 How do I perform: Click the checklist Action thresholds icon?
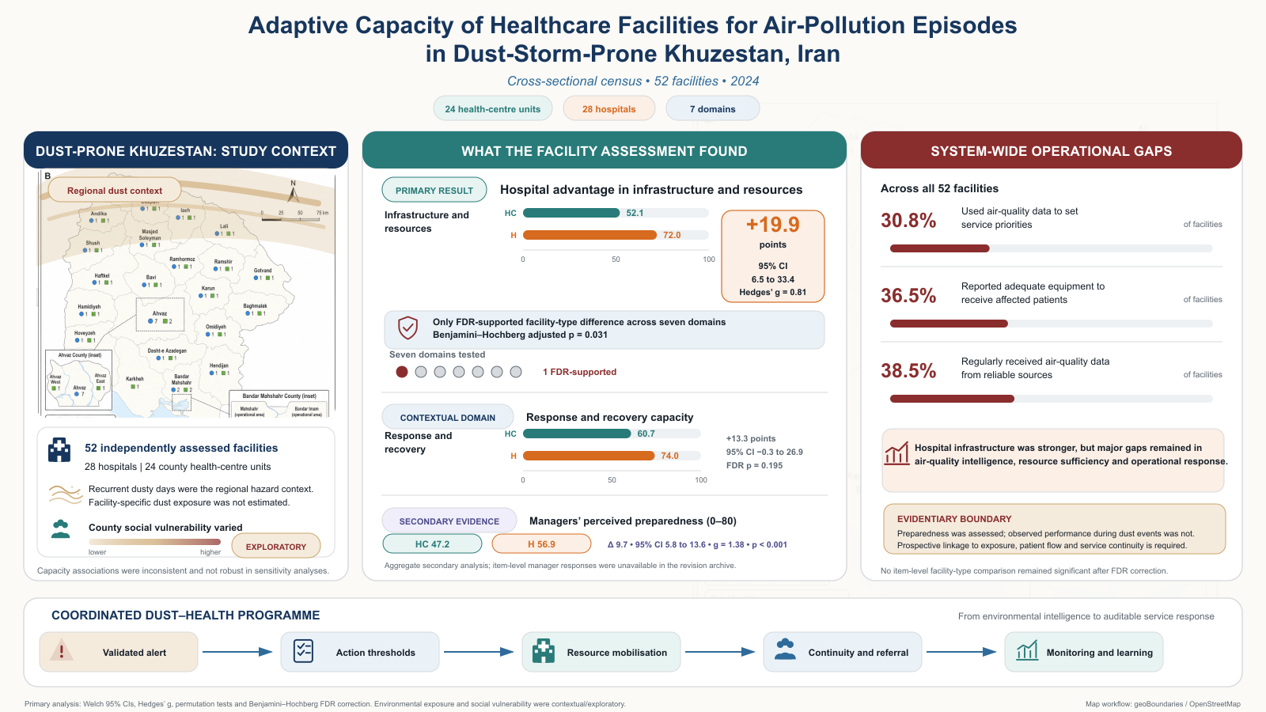click(303, 651)
